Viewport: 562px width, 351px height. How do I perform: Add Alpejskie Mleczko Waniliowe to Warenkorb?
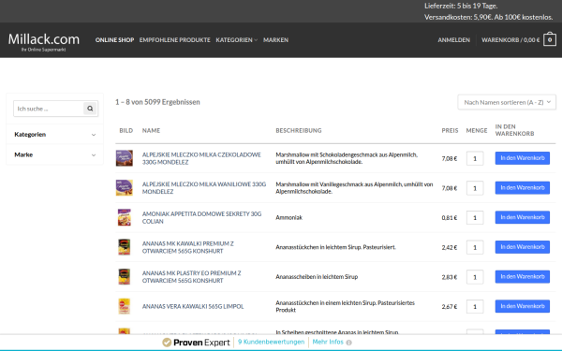pyautogui.click(x=523, y=188)
